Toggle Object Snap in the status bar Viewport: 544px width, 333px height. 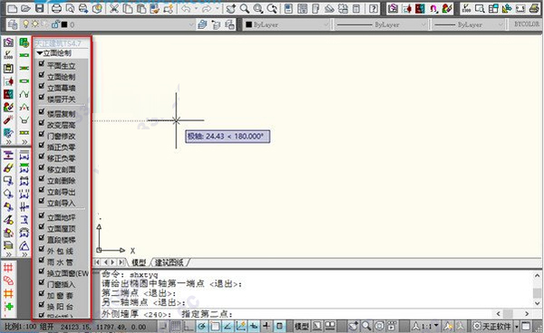[x=215, y=326]
